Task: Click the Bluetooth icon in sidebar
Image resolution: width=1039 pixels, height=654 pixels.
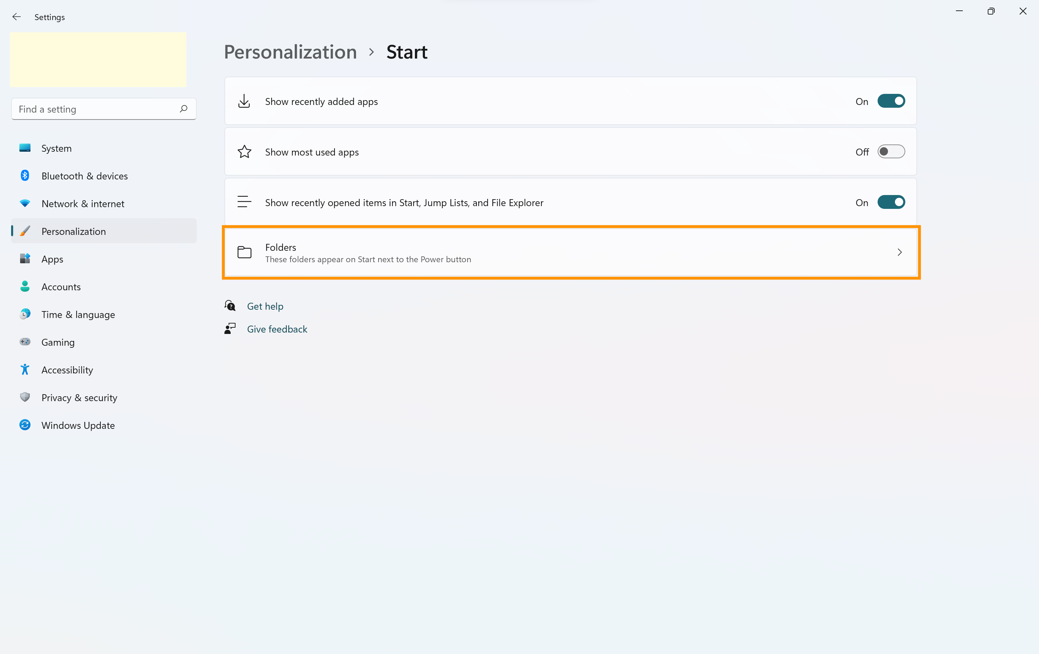Action: pos(25,176)
